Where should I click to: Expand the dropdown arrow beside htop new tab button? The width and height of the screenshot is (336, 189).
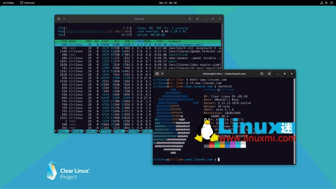(x=64, y=19)
